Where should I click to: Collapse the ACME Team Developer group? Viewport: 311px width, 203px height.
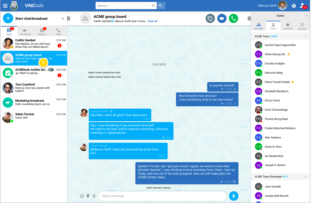click(306, 176)
